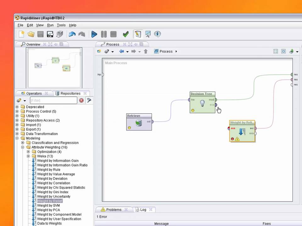The width and height of the screenshot is (302, 226).
Task: Select Data to Weights operator
Action: [x=49, y=223]
